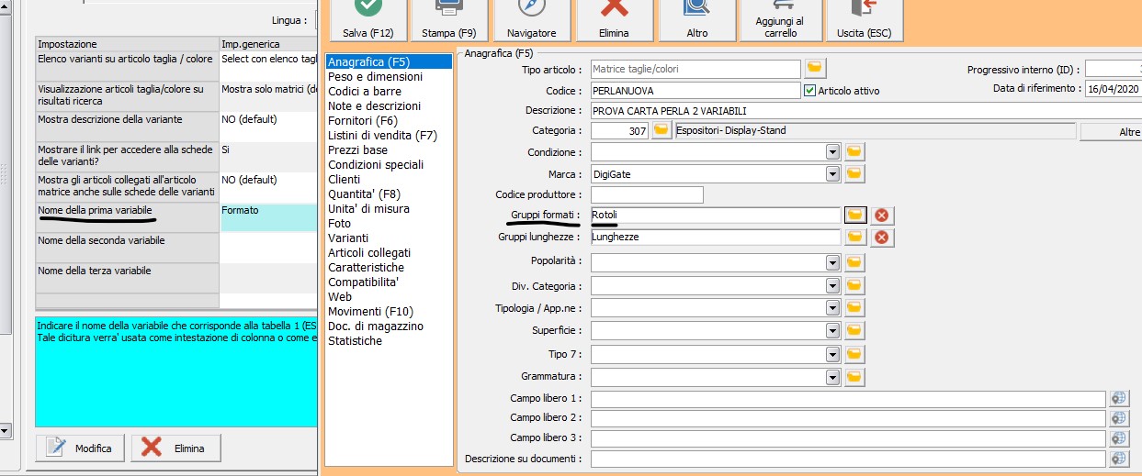
Task: Click Stampa (F9) print button
Action: click(447, 20)
